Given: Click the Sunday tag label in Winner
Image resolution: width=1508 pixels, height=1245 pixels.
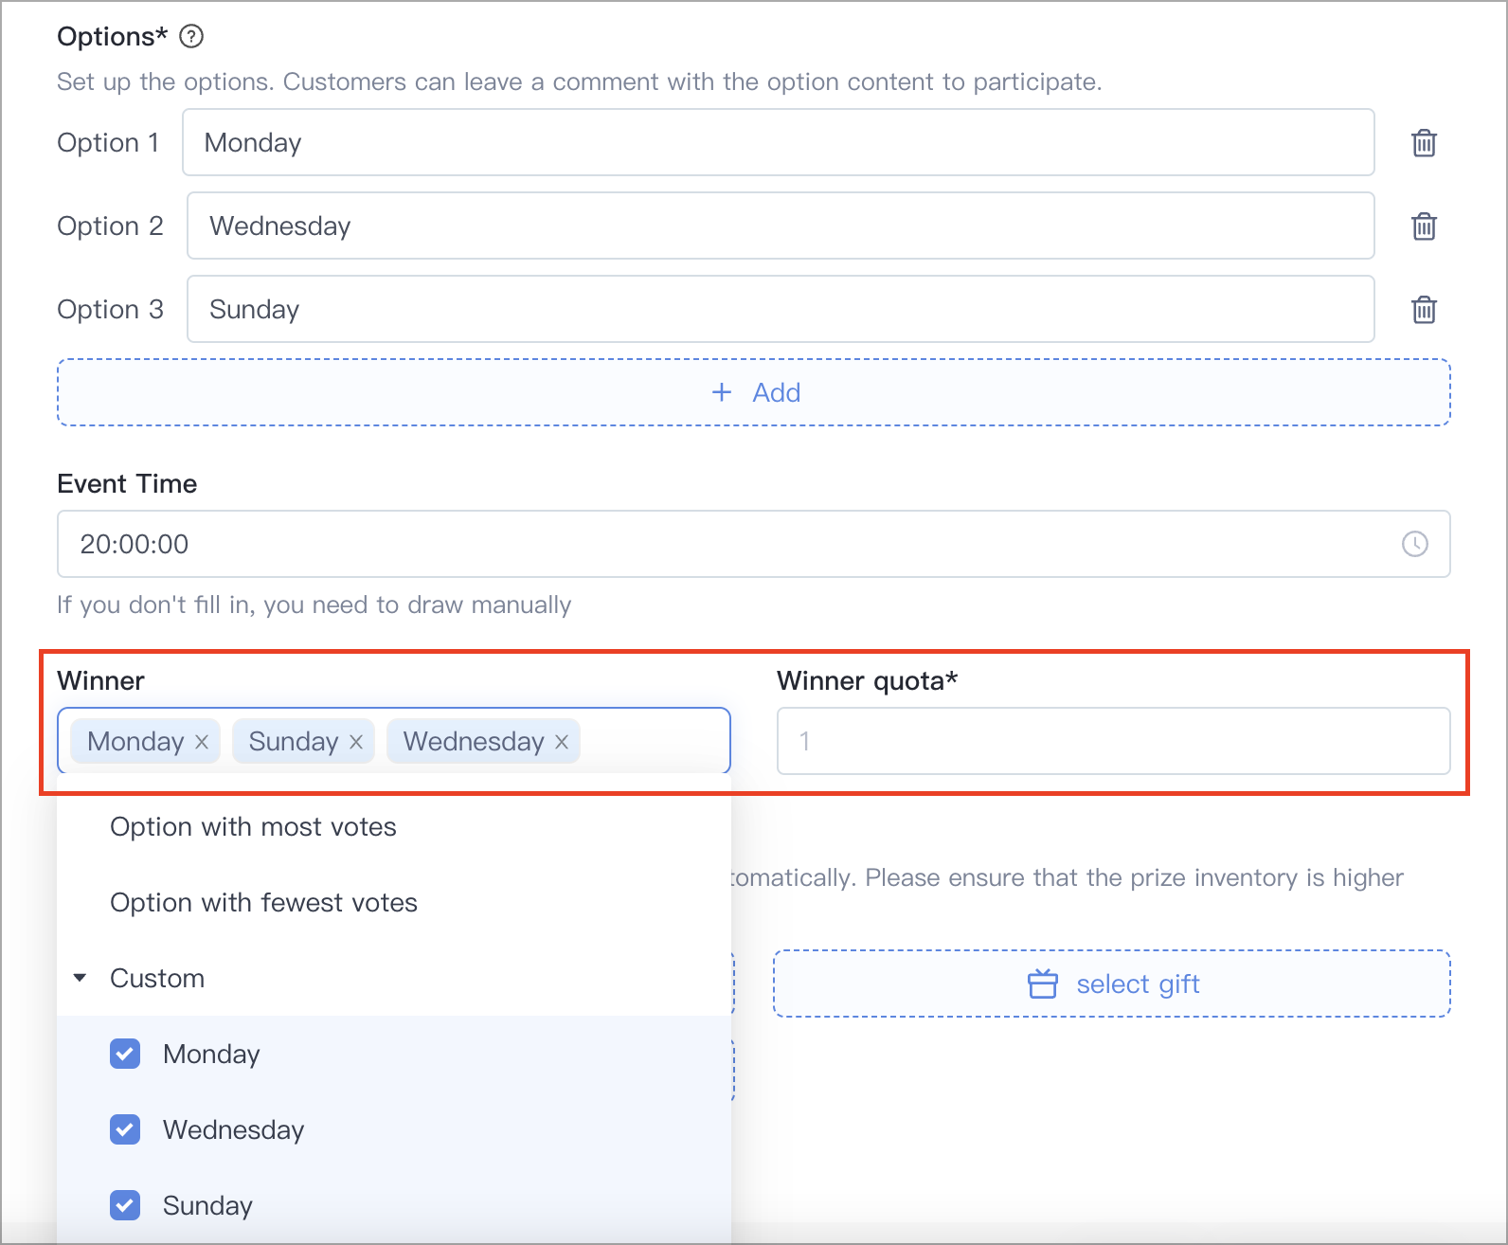Looking at the screenshot, I should [x=294, y=742].
